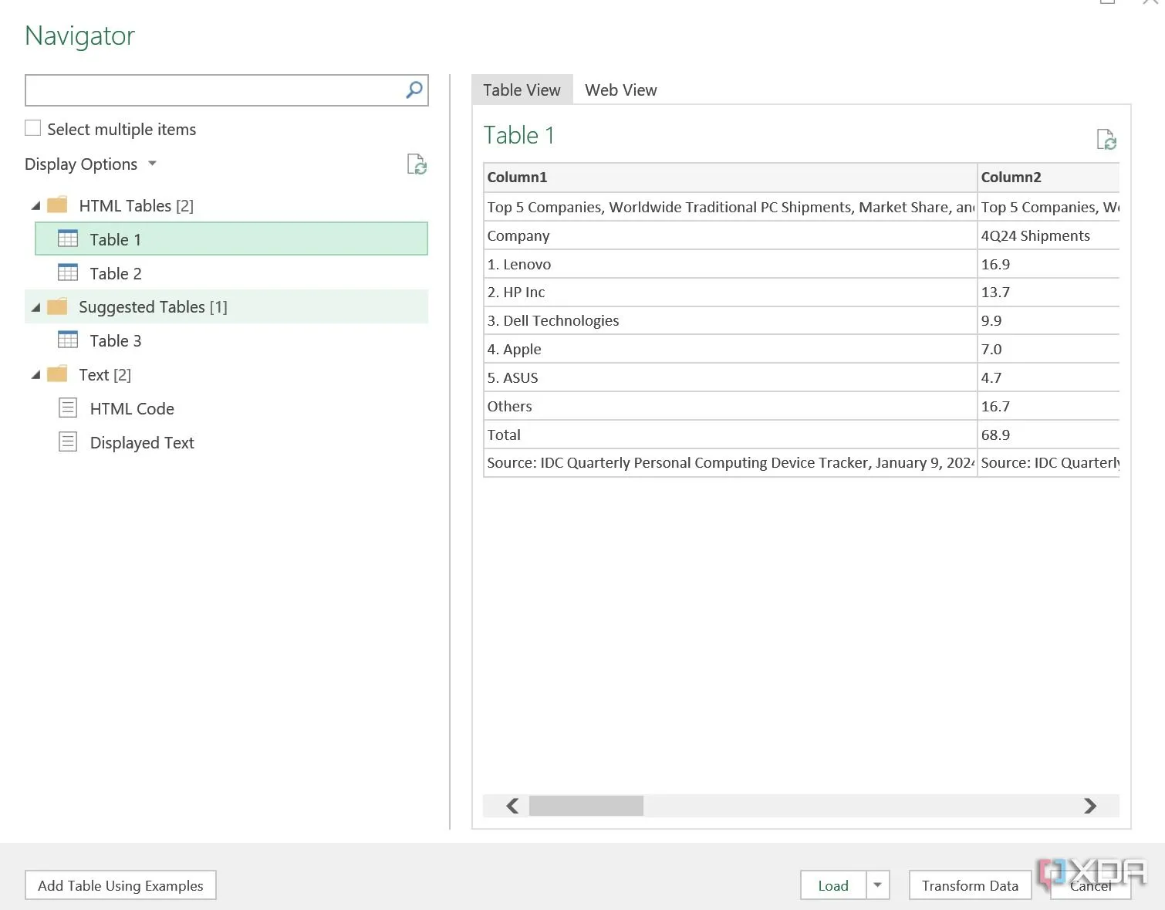Click the Suggested Tables folder icon
The image size is (1165, 910).
pyautogui.click(x=57, y=306)
